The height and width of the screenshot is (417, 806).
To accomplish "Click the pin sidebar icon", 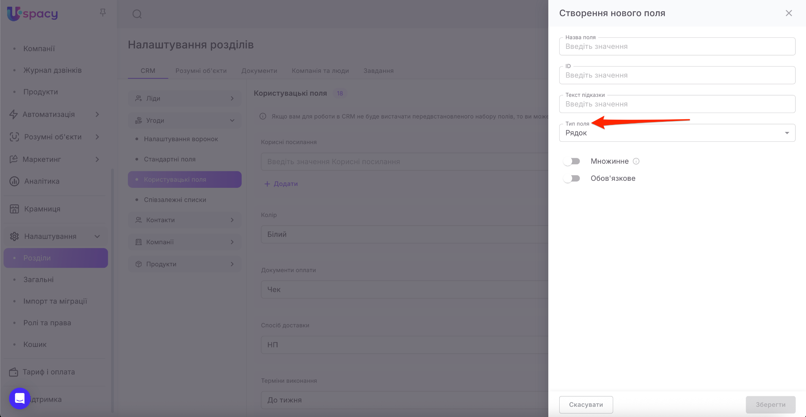I will coord(103,13).
